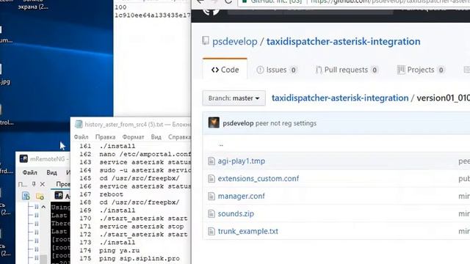Open Файл menu in Notepad
This screenshot has height=264, width=470.
82,137
